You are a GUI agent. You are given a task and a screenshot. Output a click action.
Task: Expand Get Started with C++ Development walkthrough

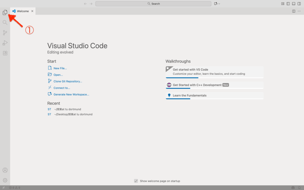click(197, 85)
